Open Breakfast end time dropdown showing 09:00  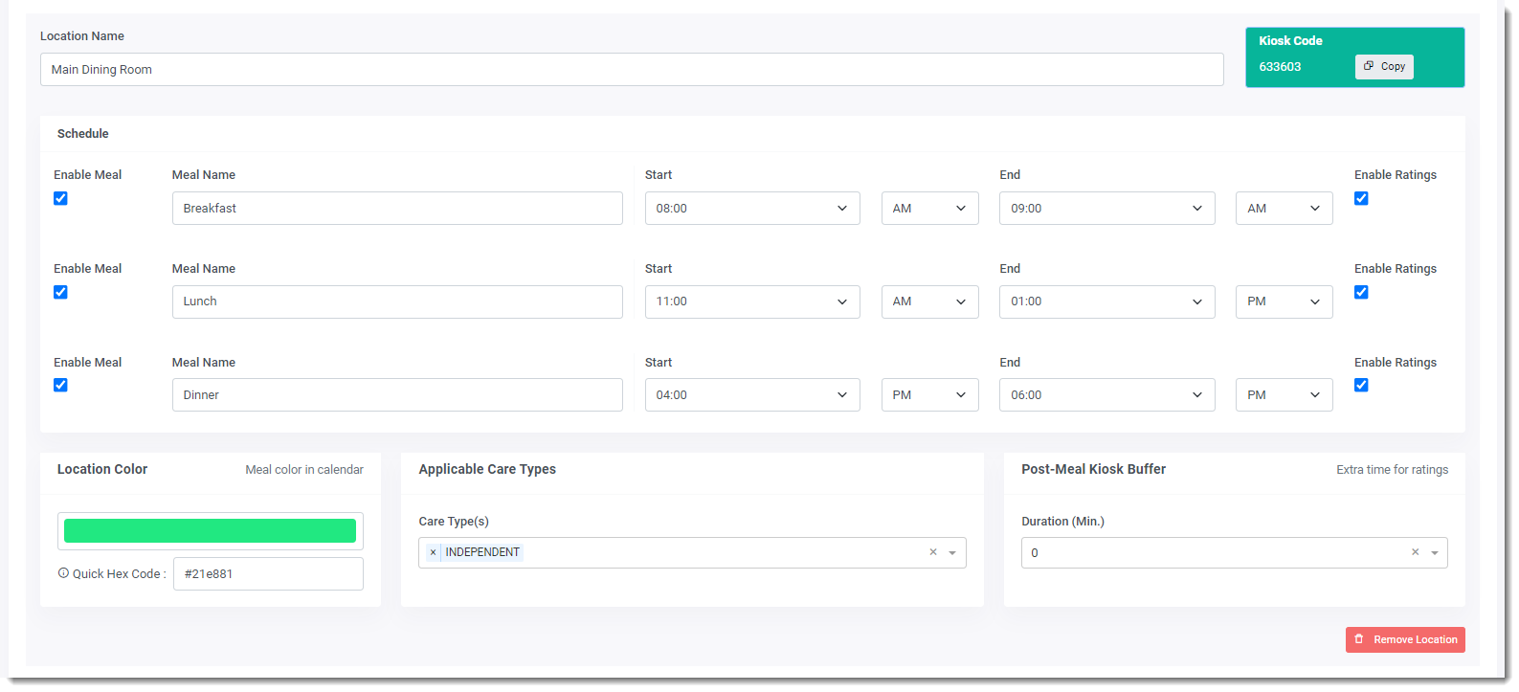(x=1106, y=208)
